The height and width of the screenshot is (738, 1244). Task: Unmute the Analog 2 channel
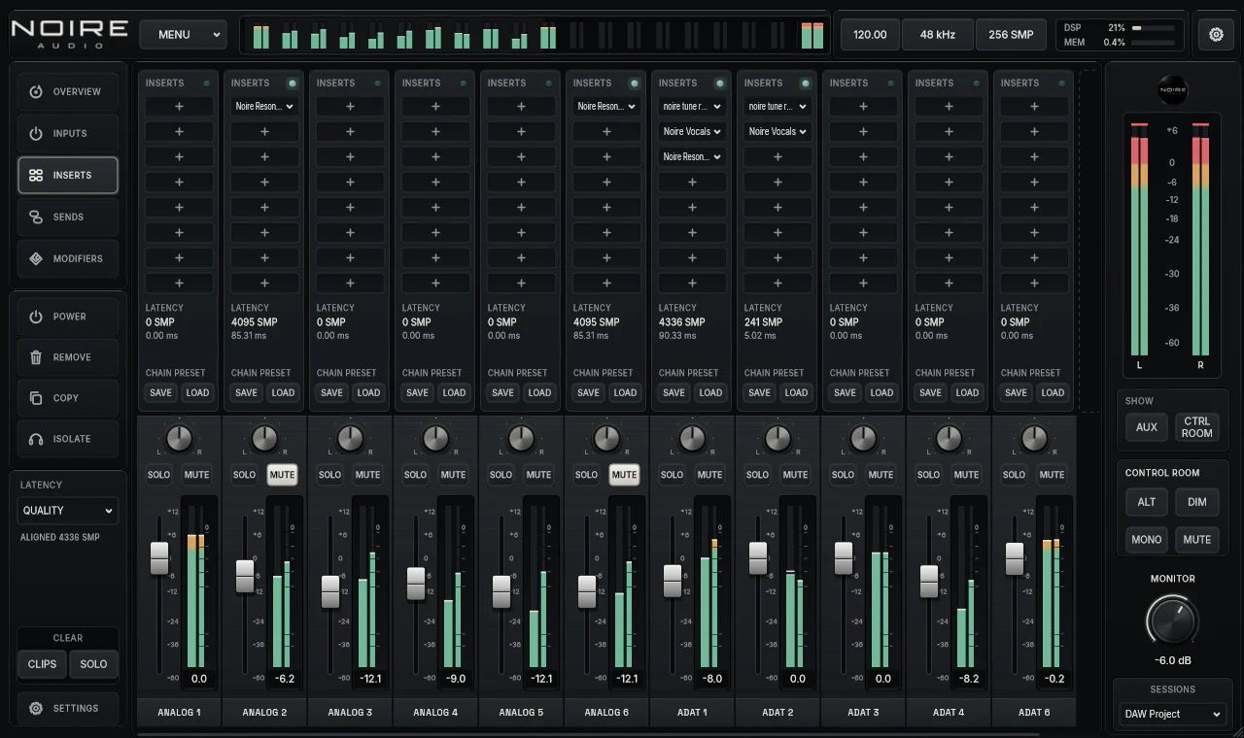[282, 475]
